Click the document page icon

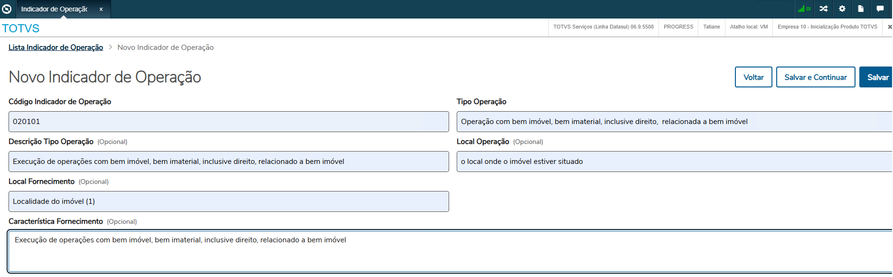pyautogui.click(x=861, y=9)
